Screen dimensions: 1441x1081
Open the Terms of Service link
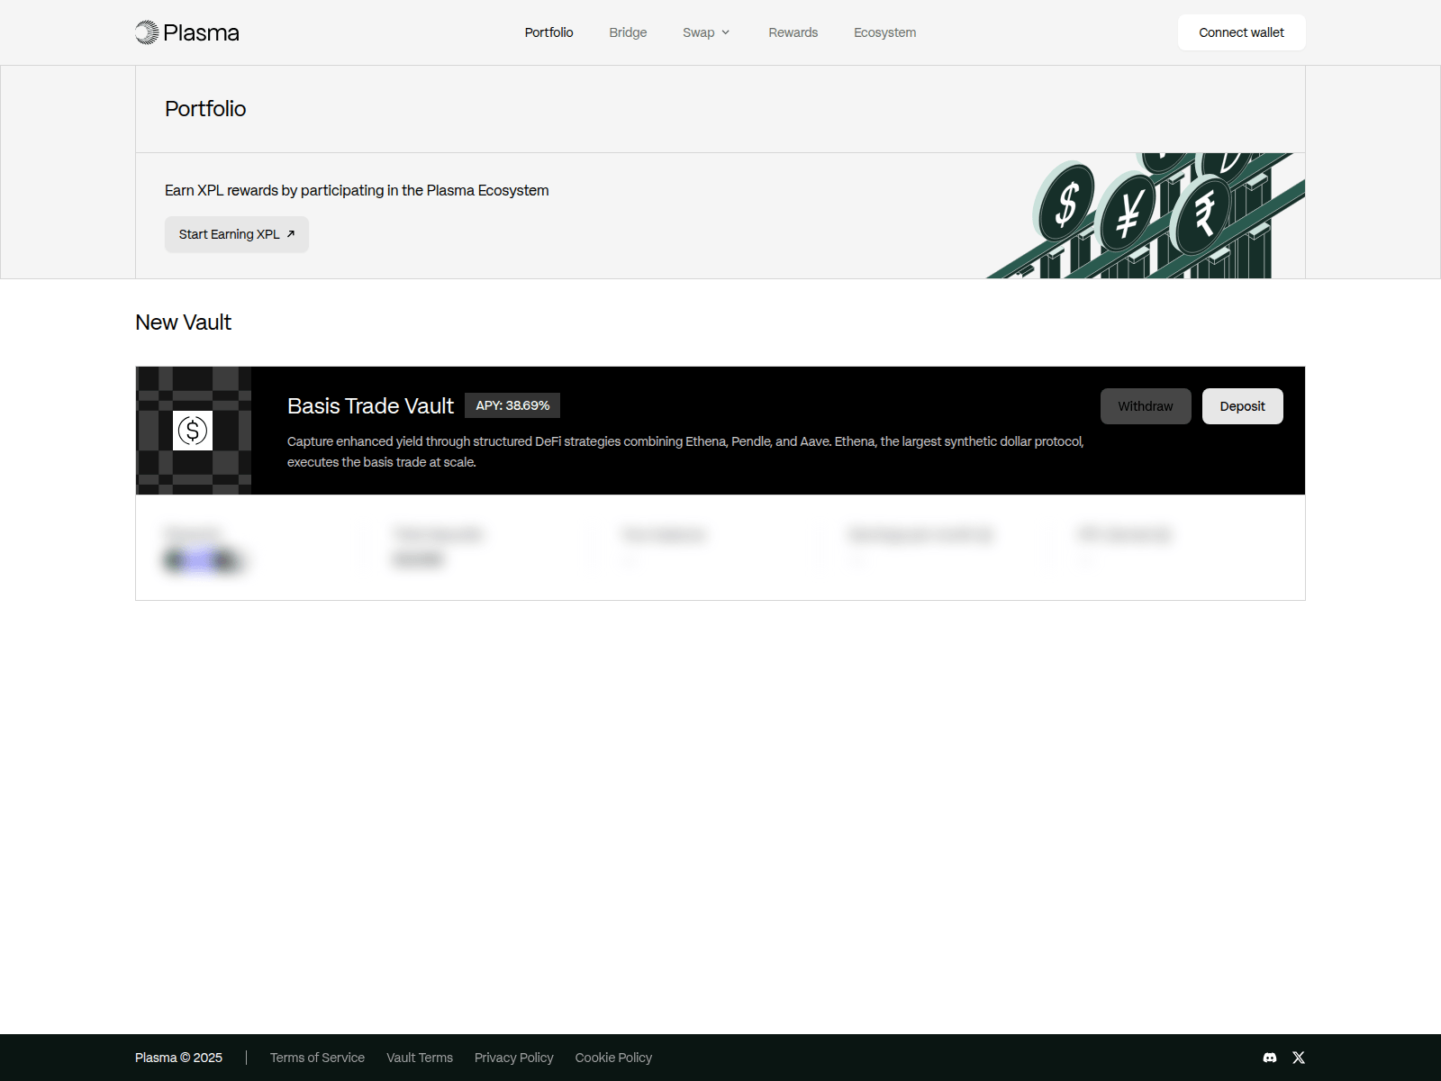(x=317, y=1058)
